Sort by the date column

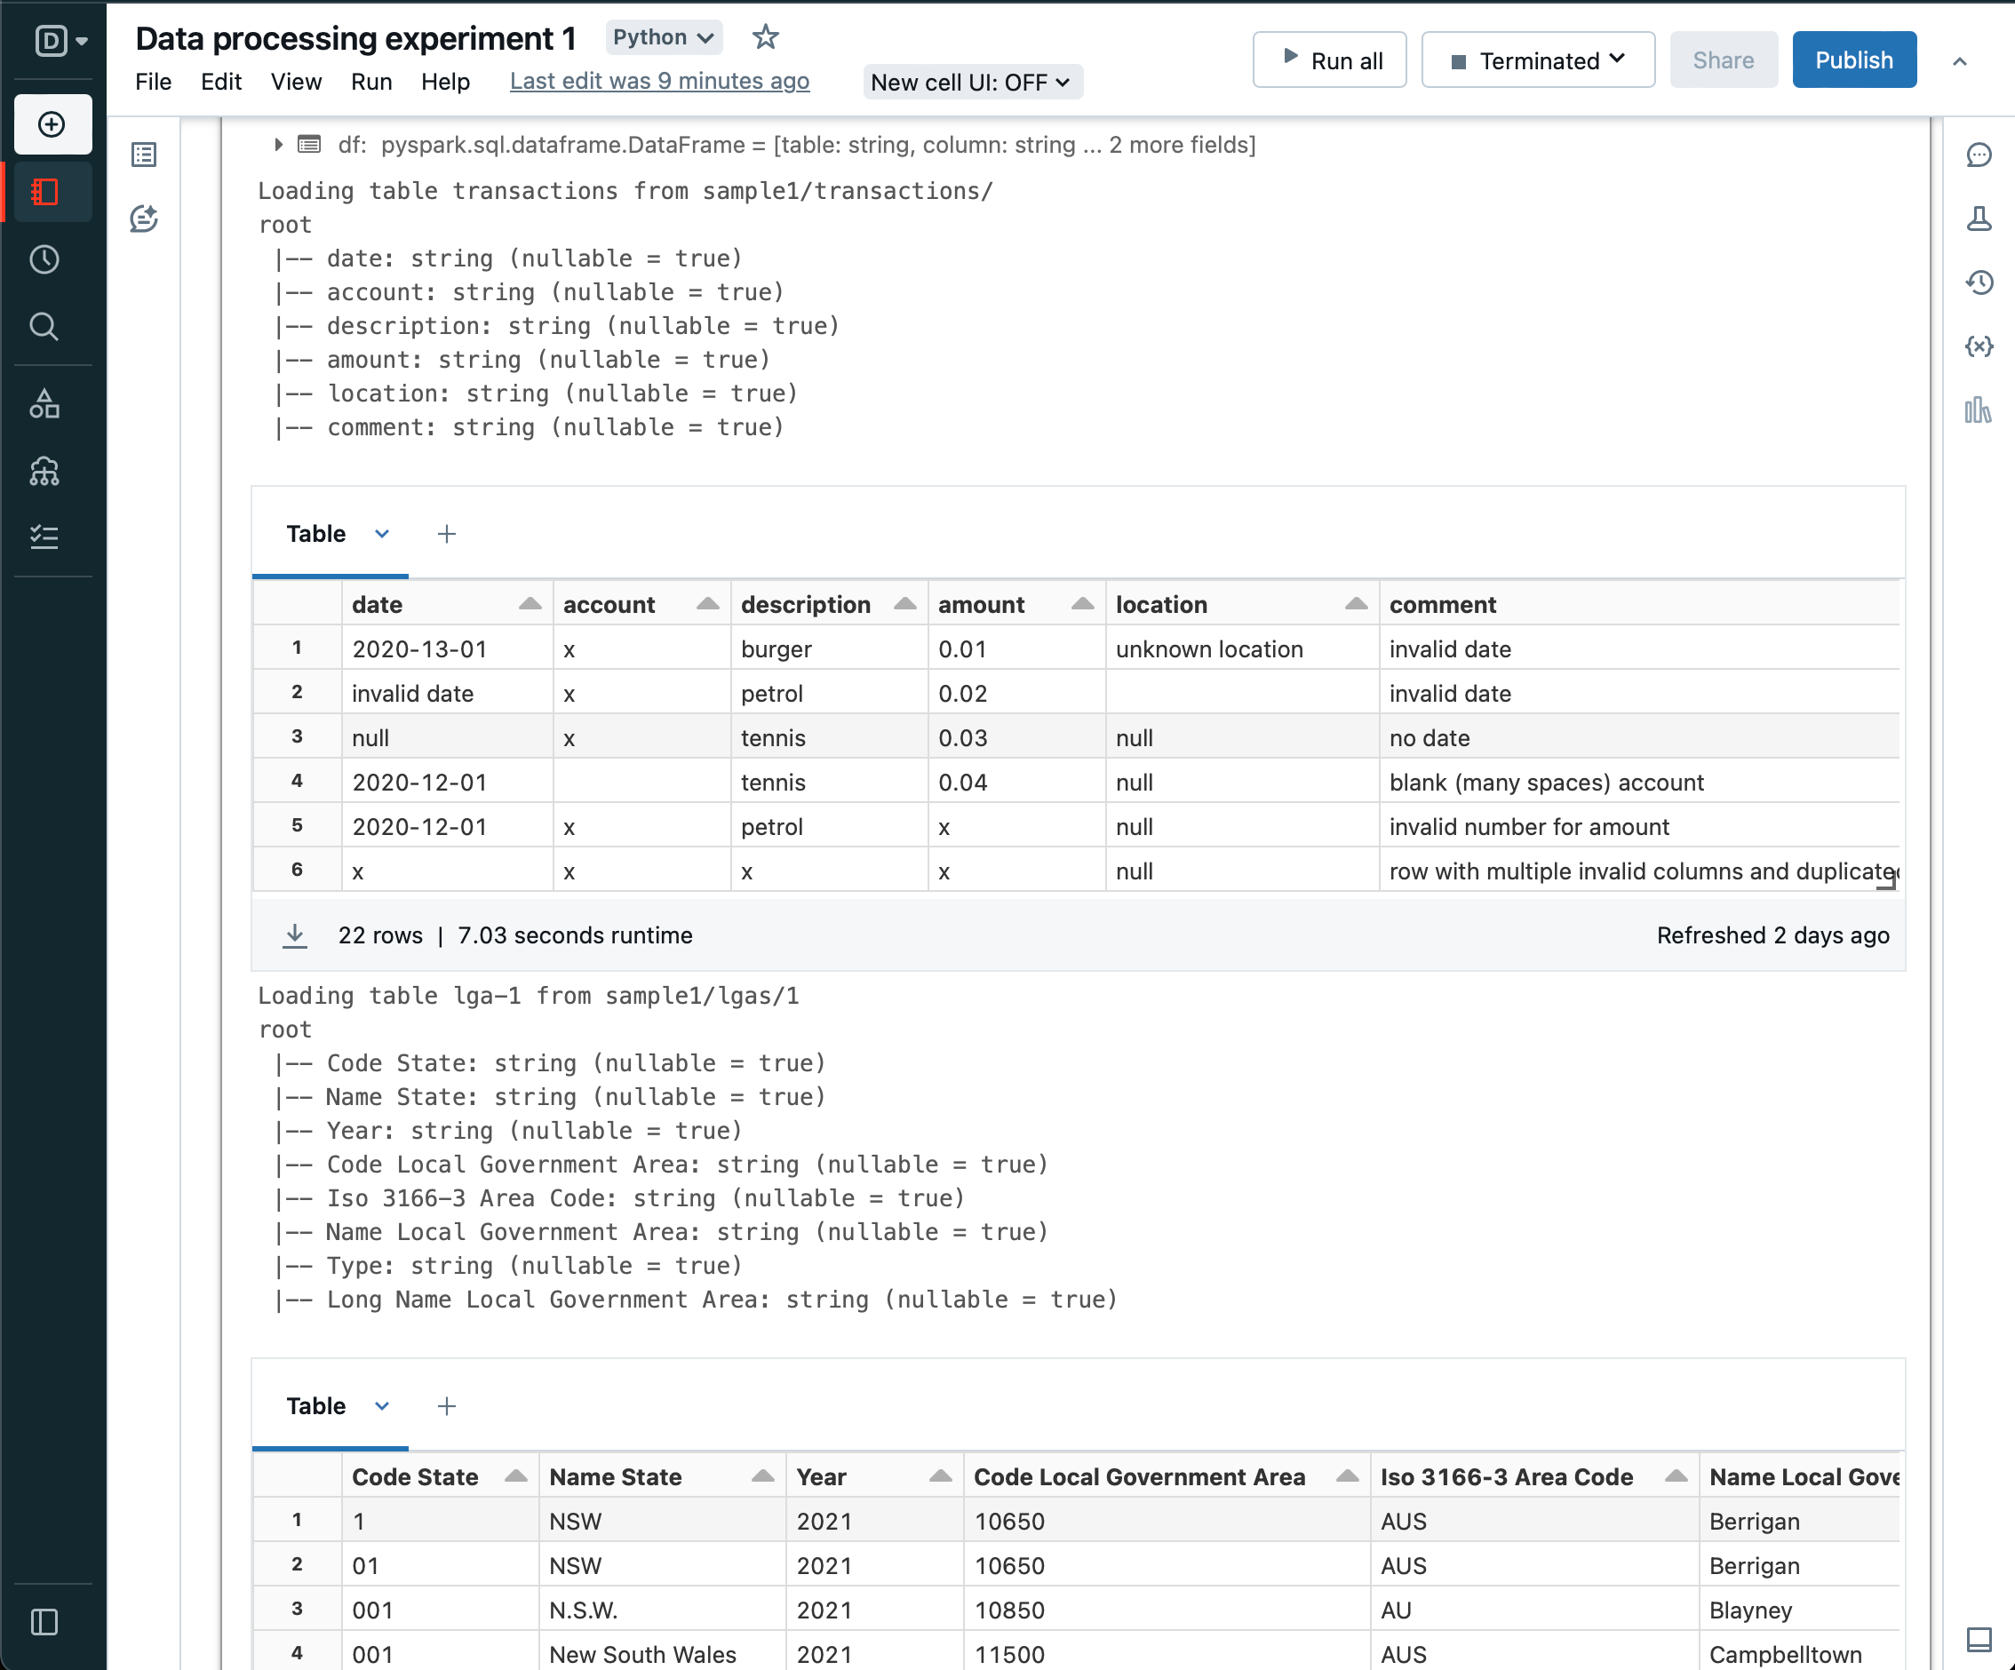click(530, 603)
